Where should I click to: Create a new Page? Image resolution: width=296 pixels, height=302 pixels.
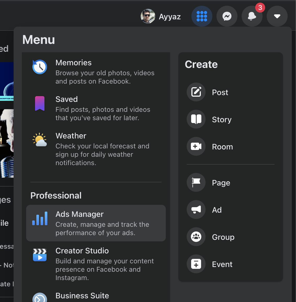pyautogui.click(x=221, y=183)
